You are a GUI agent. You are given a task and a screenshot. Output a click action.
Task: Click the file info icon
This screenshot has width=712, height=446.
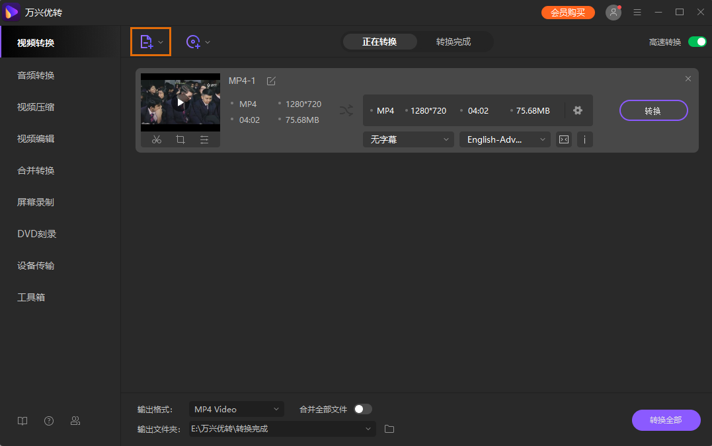point(584,139)
